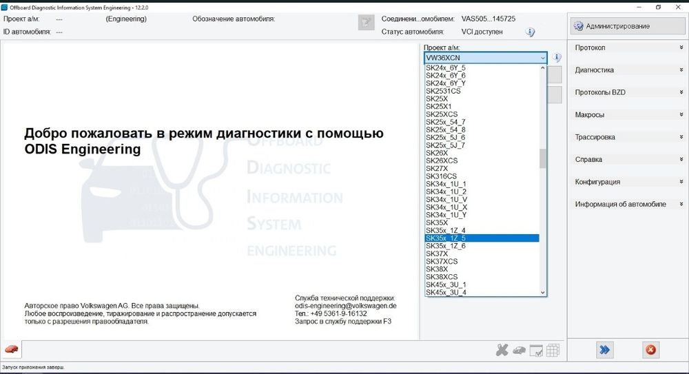
Task: Select SK25x_5J_7 from project list
Action: click(x=482, y=145)
